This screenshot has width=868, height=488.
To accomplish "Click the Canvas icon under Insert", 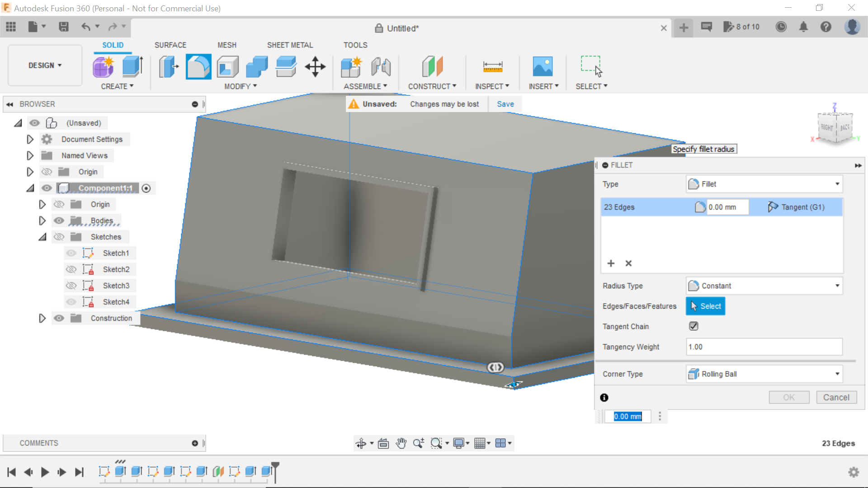I will (543, 66).
